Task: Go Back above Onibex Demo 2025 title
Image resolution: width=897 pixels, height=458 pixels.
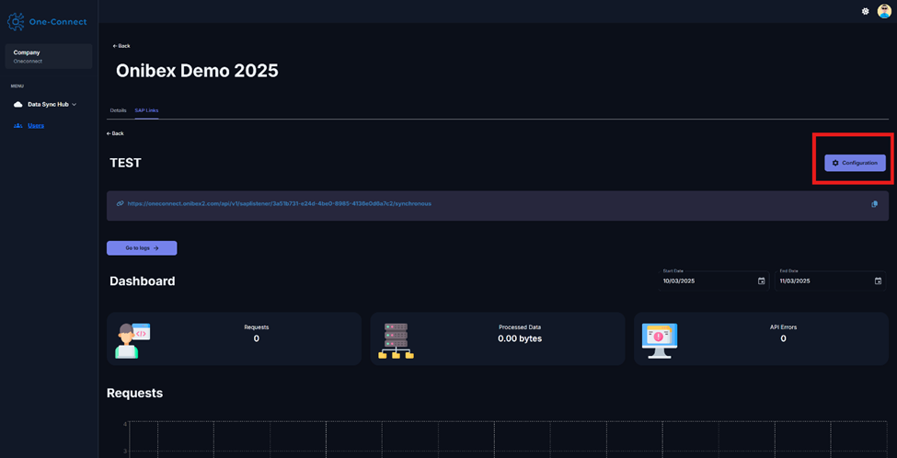Action: click(121, 46)
